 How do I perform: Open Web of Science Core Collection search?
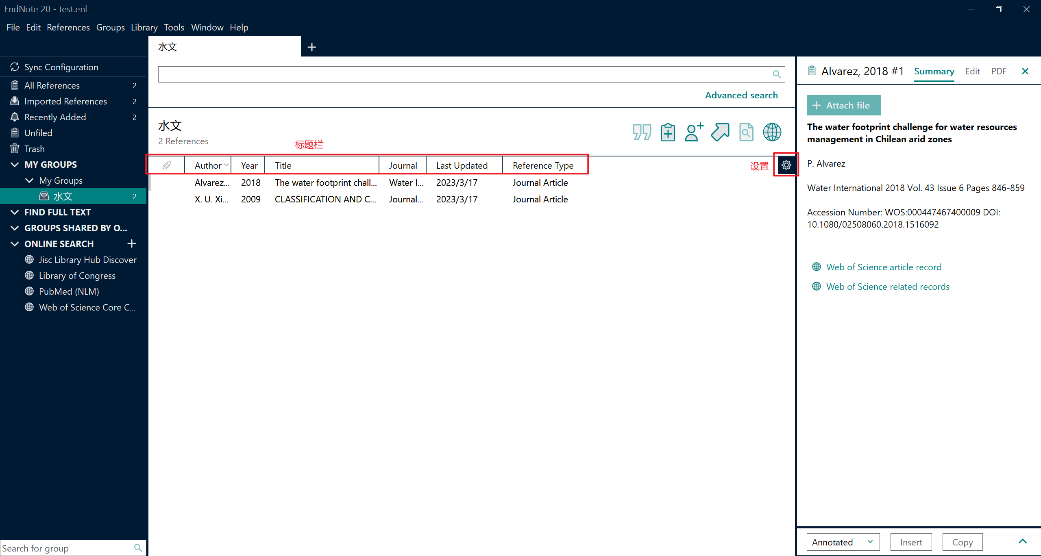(x=80, y=307)
